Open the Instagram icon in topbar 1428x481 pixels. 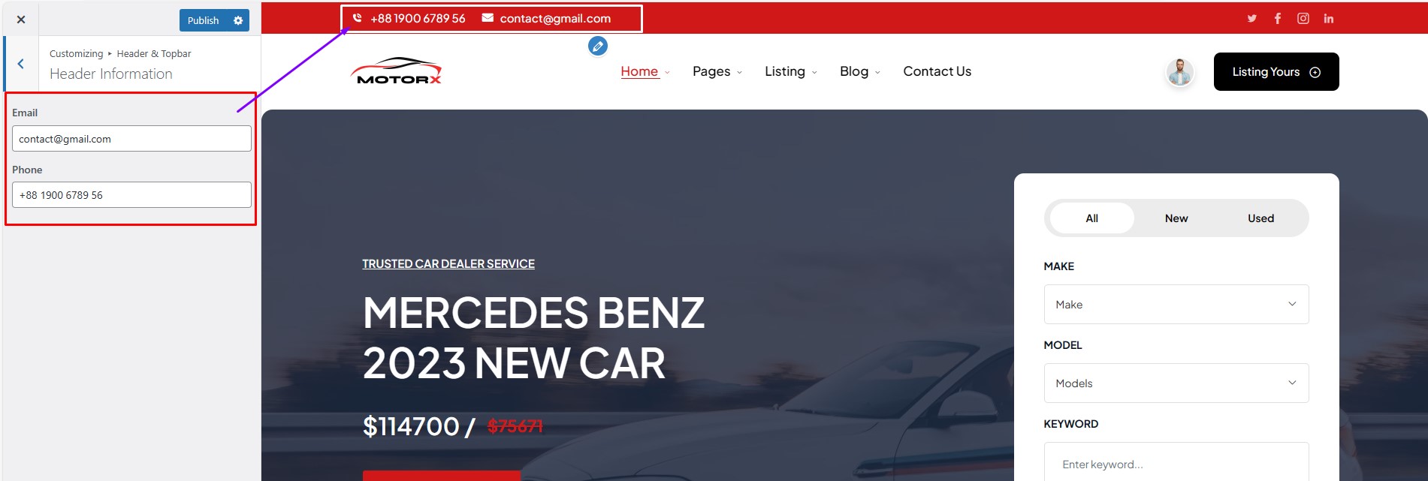click(1303, 19)
